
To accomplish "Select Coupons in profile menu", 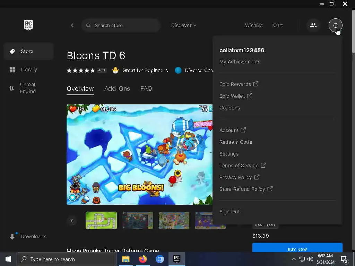I will [x=230, y=108].
